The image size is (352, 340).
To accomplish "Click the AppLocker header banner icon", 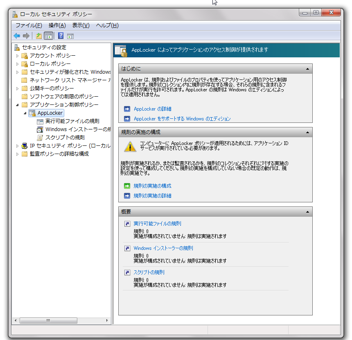I will tap(121, 50).
